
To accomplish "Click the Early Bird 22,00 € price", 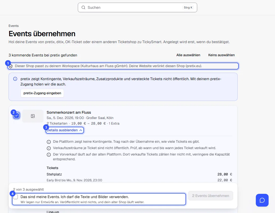I will [x=225, y=180].
